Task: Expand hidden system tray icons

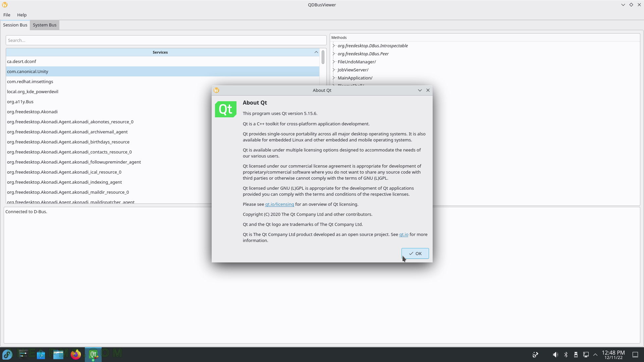Action: pyautogui.click(x=595, y=354)
